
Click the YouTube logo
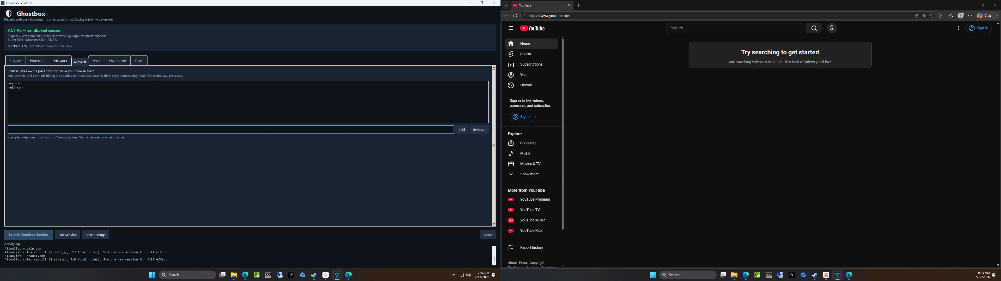click(532, 28)
